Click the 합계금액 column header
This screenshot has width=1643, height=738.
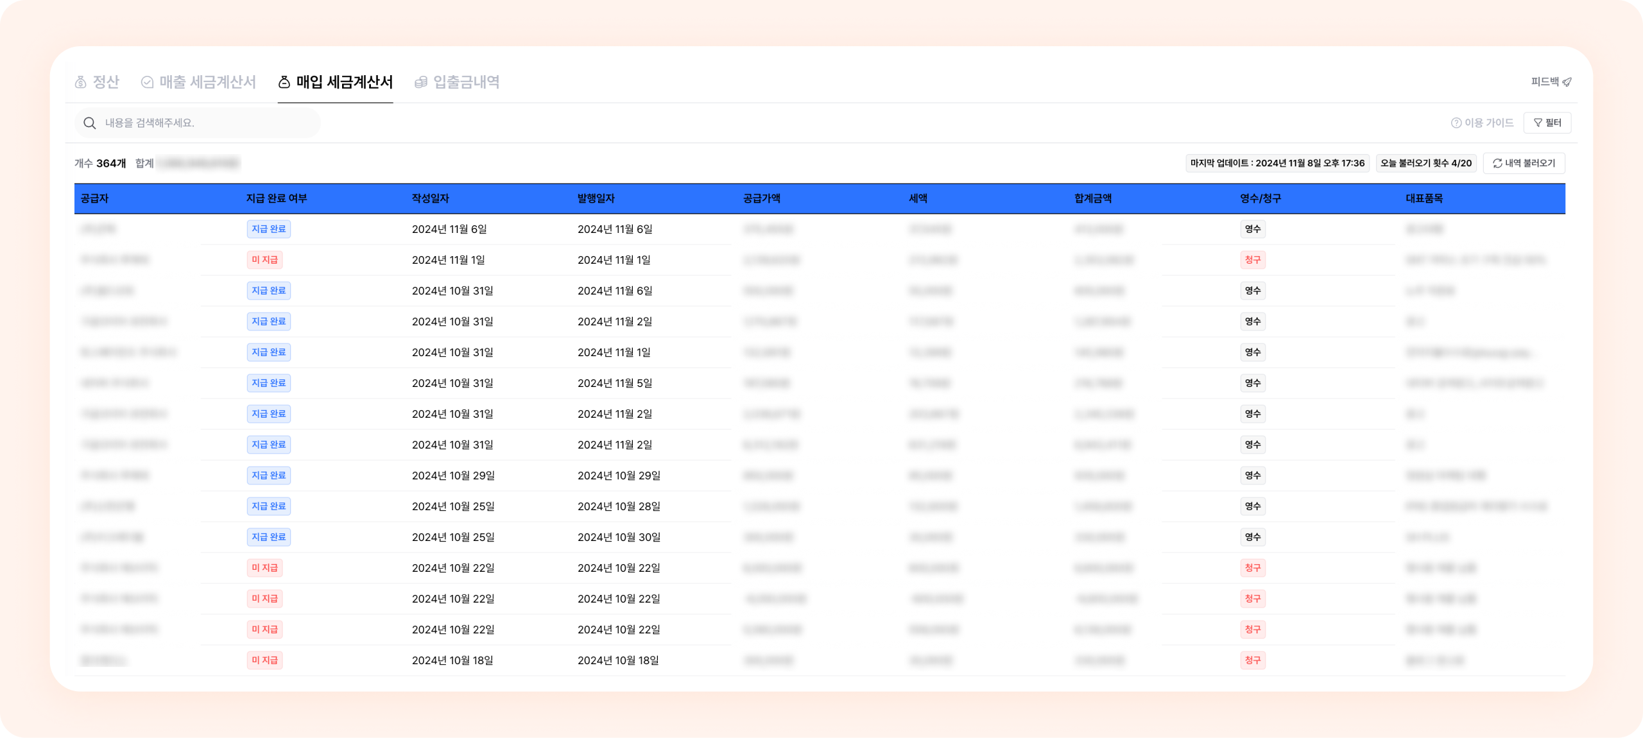tap(1093, 199)
